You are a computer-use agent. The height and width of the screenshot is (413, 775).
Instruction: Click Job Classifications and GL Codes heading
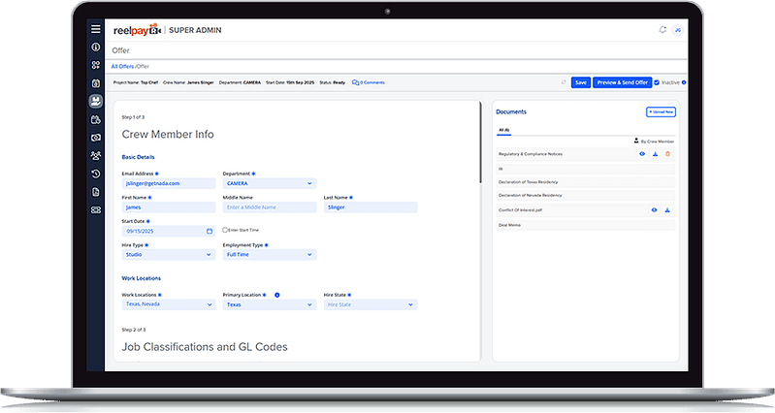click(205, 347)
